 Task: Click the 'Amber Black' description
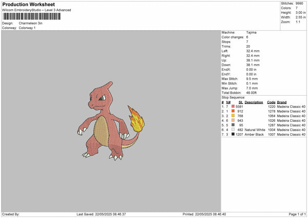(254, 135)
